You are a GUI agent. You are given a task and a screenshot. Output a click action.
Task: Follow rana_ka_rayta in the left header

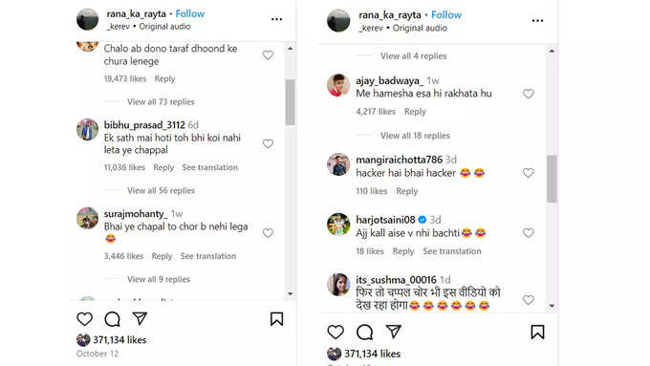[190, 13]
